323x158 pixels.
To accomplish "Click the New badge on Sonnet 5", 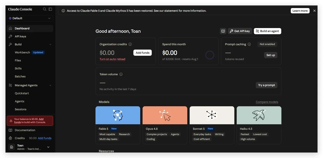I will pyautogui.click(x=210, y=129).
